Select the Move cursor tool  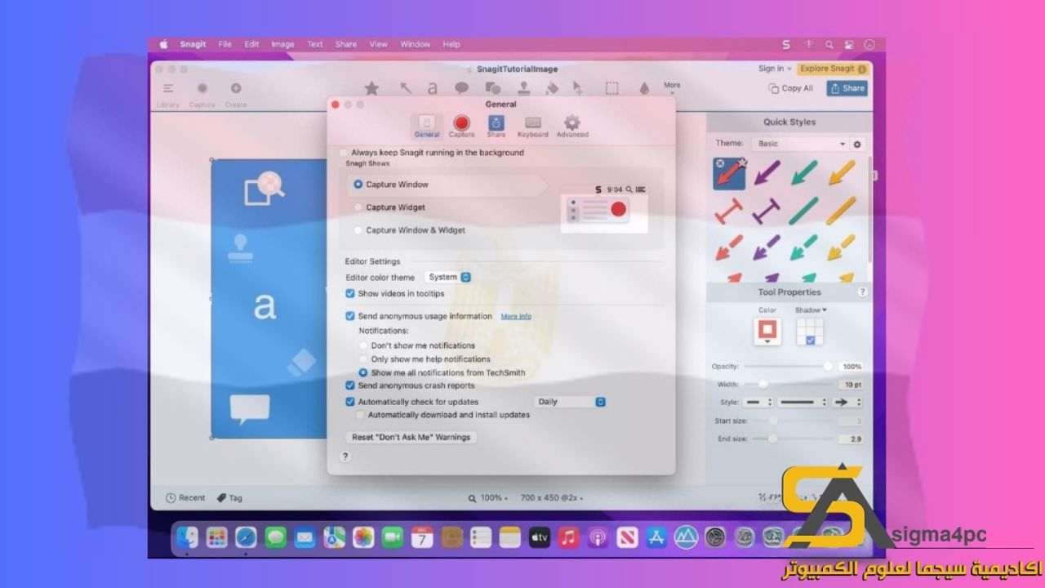point(578,88)
